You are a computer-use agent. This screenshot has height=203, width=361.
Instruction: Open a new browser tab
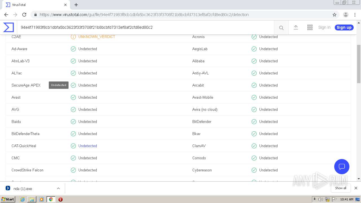(76, 5)
